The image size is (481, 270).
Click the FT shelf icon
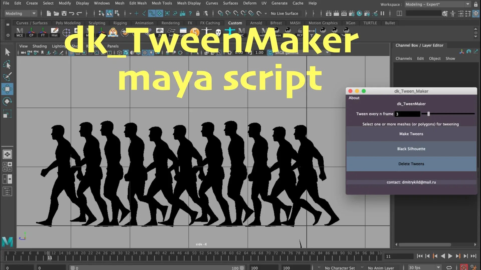tap(43, 32)
